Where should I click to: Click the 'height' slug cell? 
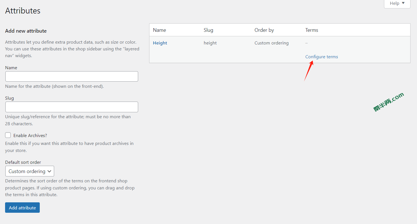click(210, 43)
